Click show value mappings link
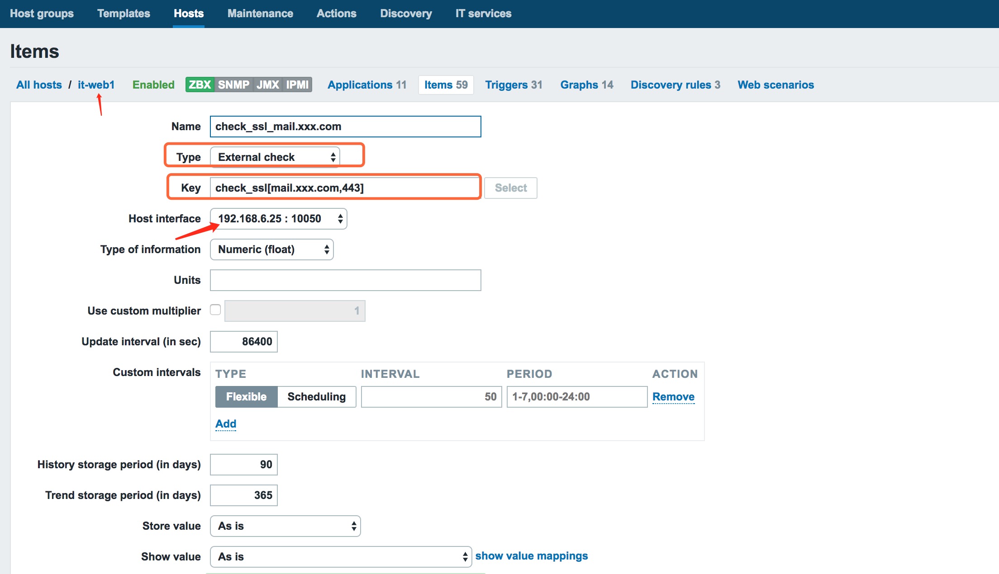Viewport: 999px width, 574px height. click(531, 556)
